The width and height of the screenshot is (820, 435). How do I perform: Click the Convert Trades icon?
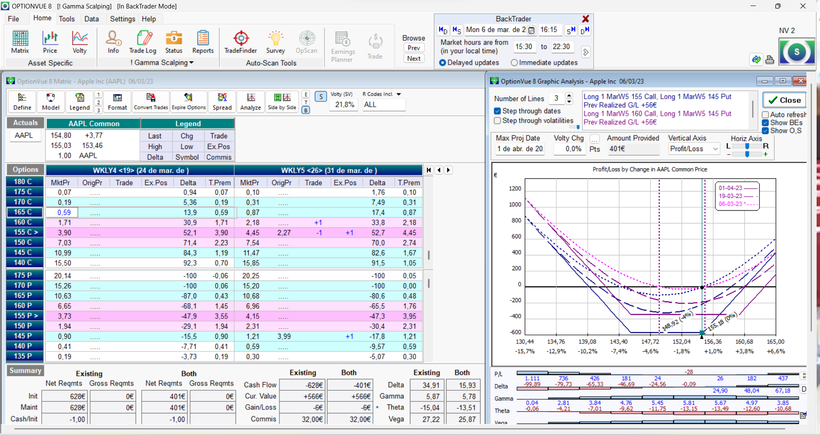[151, 102]
